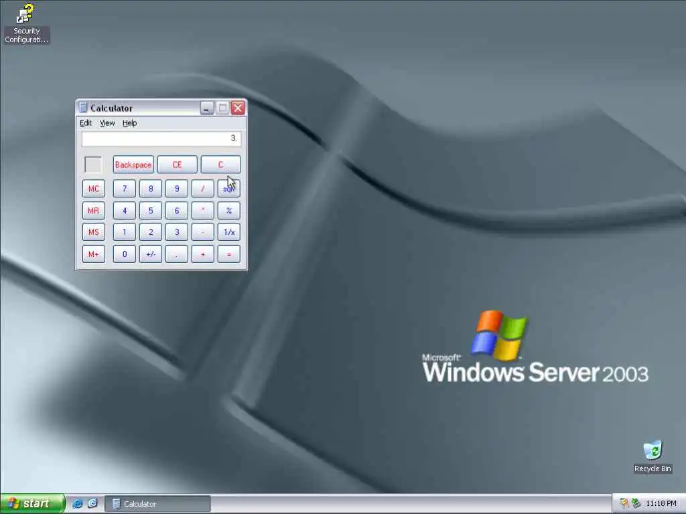
Task: Click calculator digit 4 button
Action: (x=125, y=211)
